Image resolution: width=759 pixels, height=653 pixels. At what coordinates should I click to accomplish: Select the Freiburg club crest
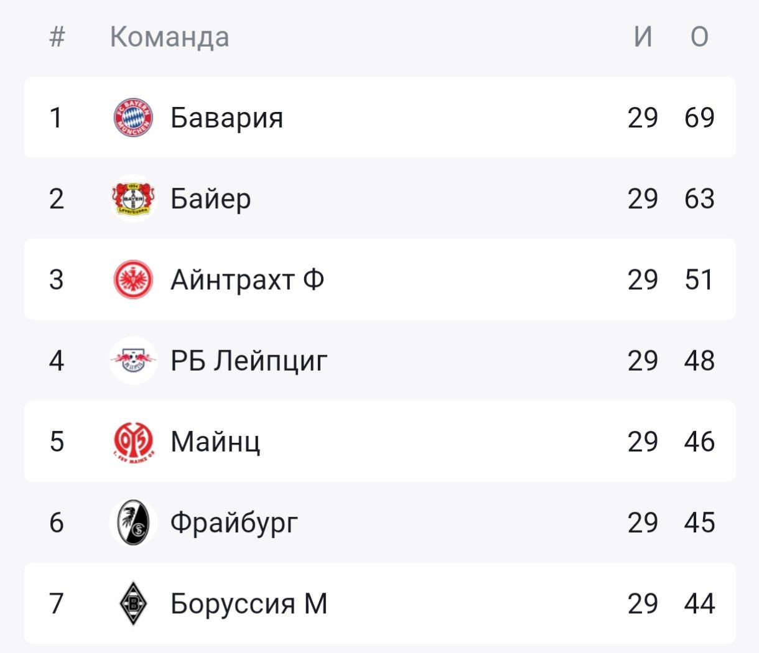[x=133, y=522]
